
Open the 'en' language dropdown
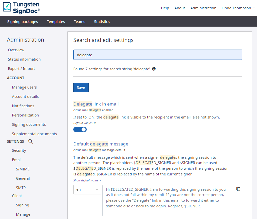[87, 189]
